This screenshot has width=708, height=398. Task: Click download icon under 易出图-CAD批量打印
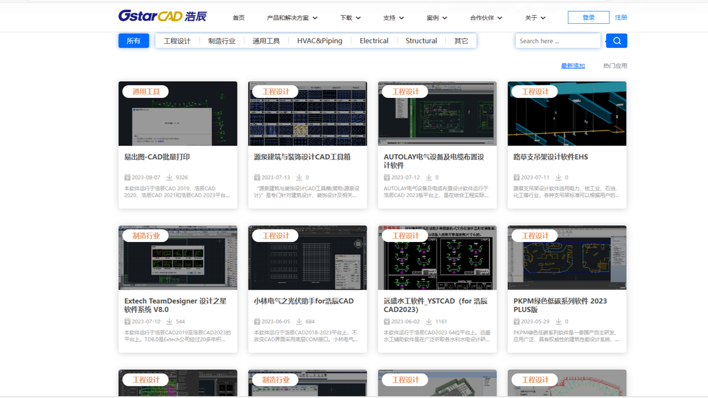pos(171,177)
